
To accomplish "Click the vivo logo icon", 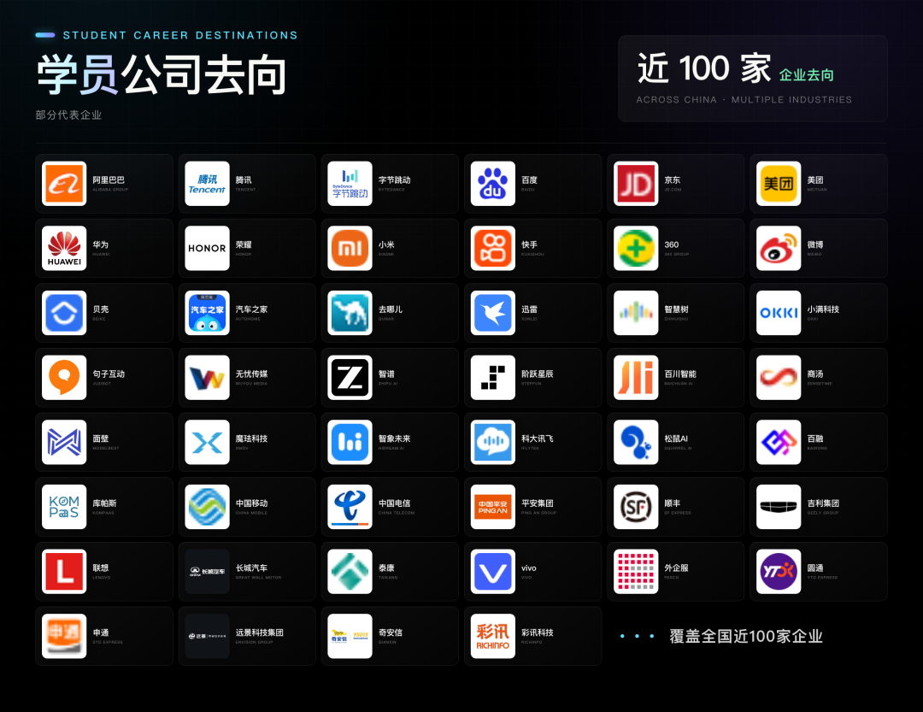I will coord(493,572).
